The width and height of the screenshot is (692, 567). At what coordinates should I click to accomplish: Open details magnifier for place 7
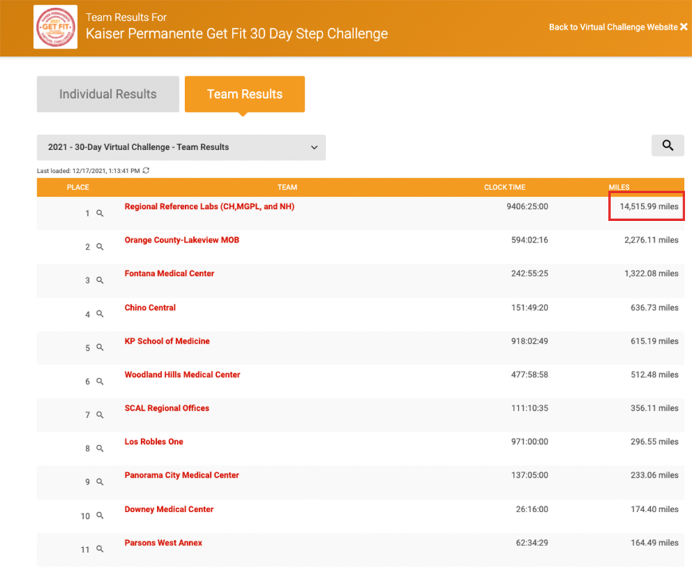click(x=100, y=415)
